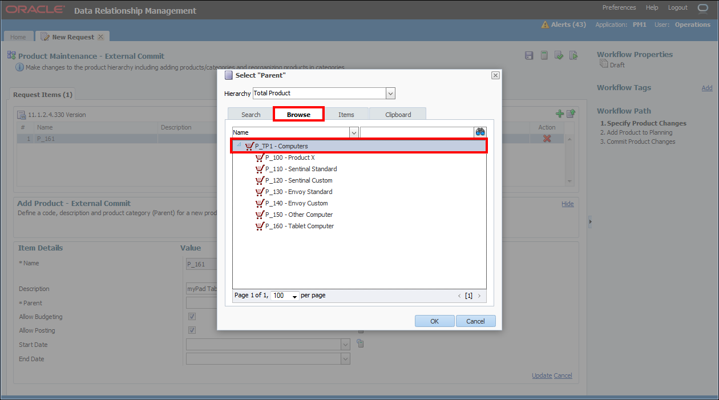Viewport: 719px width, 400px height.
Task: Open the Alerts (43) link
Action: 568,25
